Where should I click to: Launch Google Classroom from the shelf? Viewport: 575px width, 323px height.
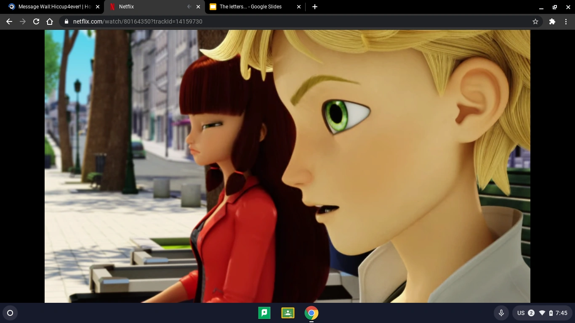point(288,313)
